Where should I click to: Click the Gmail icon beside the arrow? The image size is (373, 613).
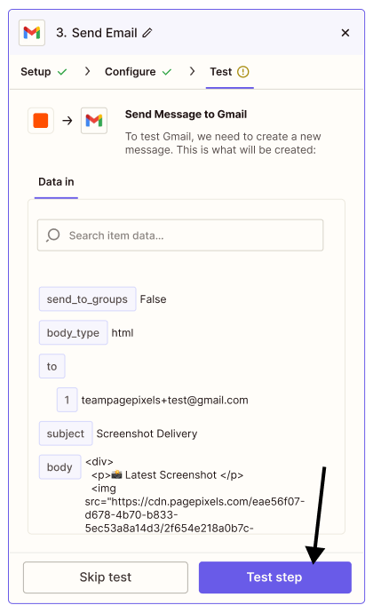[94, 121]
